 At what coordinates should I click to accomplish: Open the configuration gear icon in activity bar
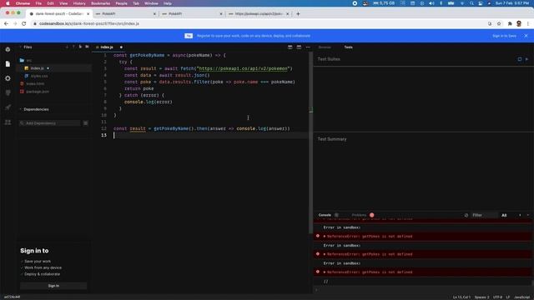(8, 78)
